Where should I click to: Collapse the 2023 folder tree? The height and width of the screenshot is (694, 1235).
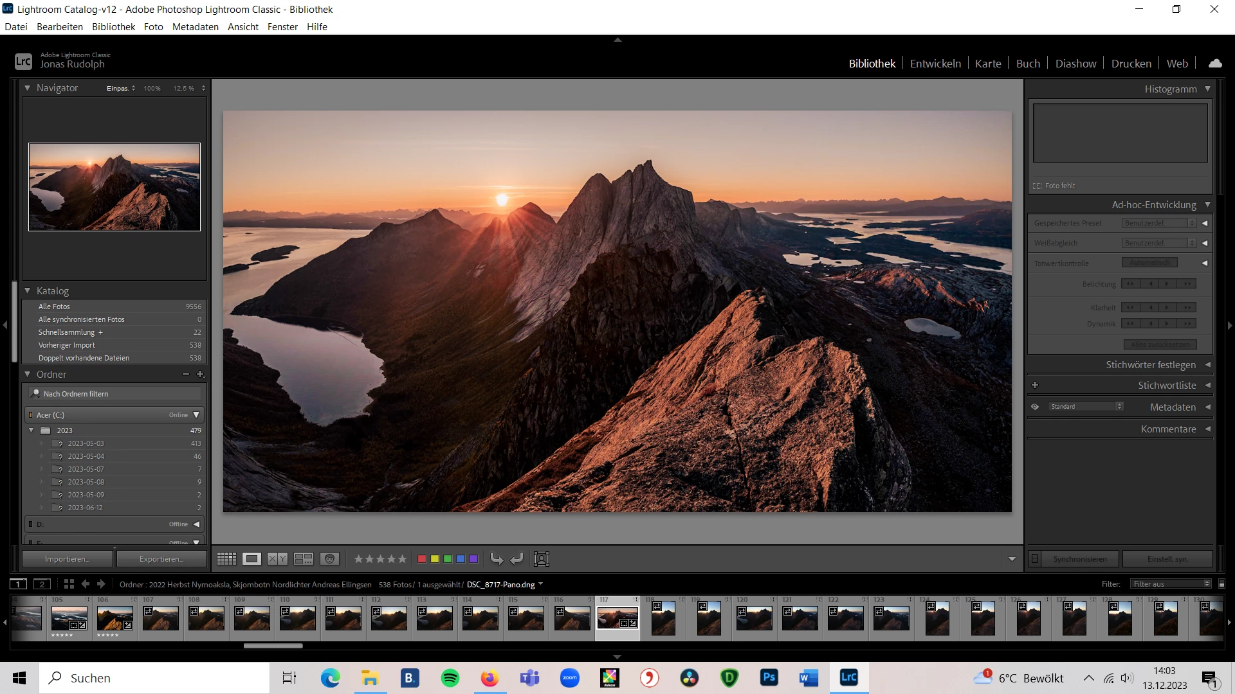click(31, 431)
